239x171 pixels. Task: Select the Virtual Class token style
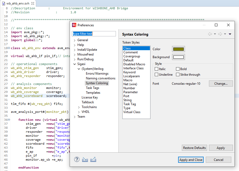[x=136, y=112]
